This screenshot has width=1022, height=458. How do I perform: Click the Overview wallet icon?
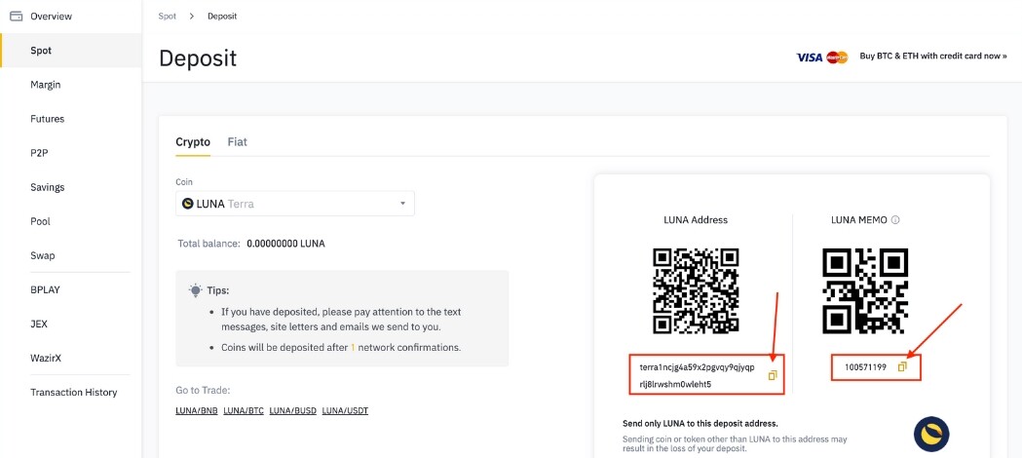coord(17,16)
